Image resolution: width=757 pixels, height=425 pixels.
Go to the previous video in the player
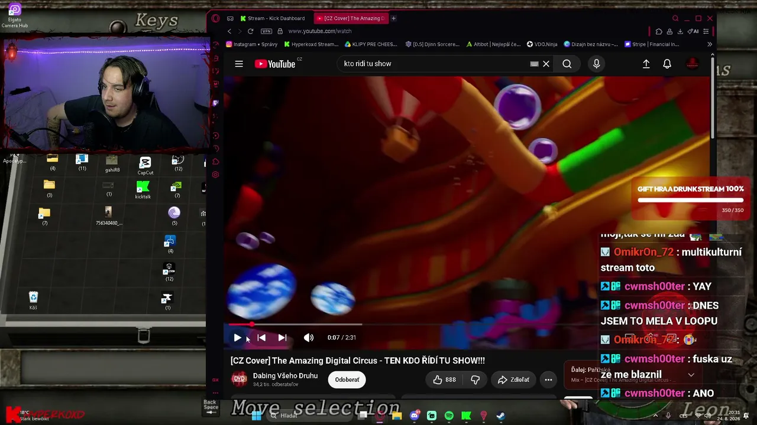[261, 338]
